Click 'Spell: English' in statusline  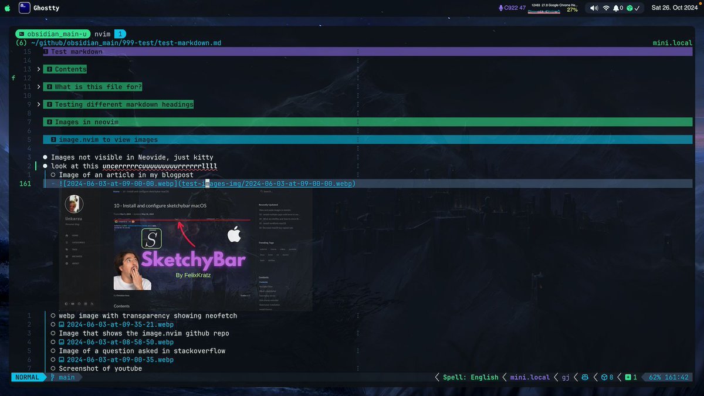point(471,377)
